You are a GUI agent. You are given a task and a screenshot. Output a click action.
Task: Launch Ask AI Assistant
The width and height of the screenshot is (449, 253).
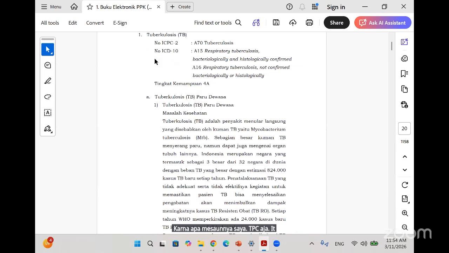click(x=383, y=23)
